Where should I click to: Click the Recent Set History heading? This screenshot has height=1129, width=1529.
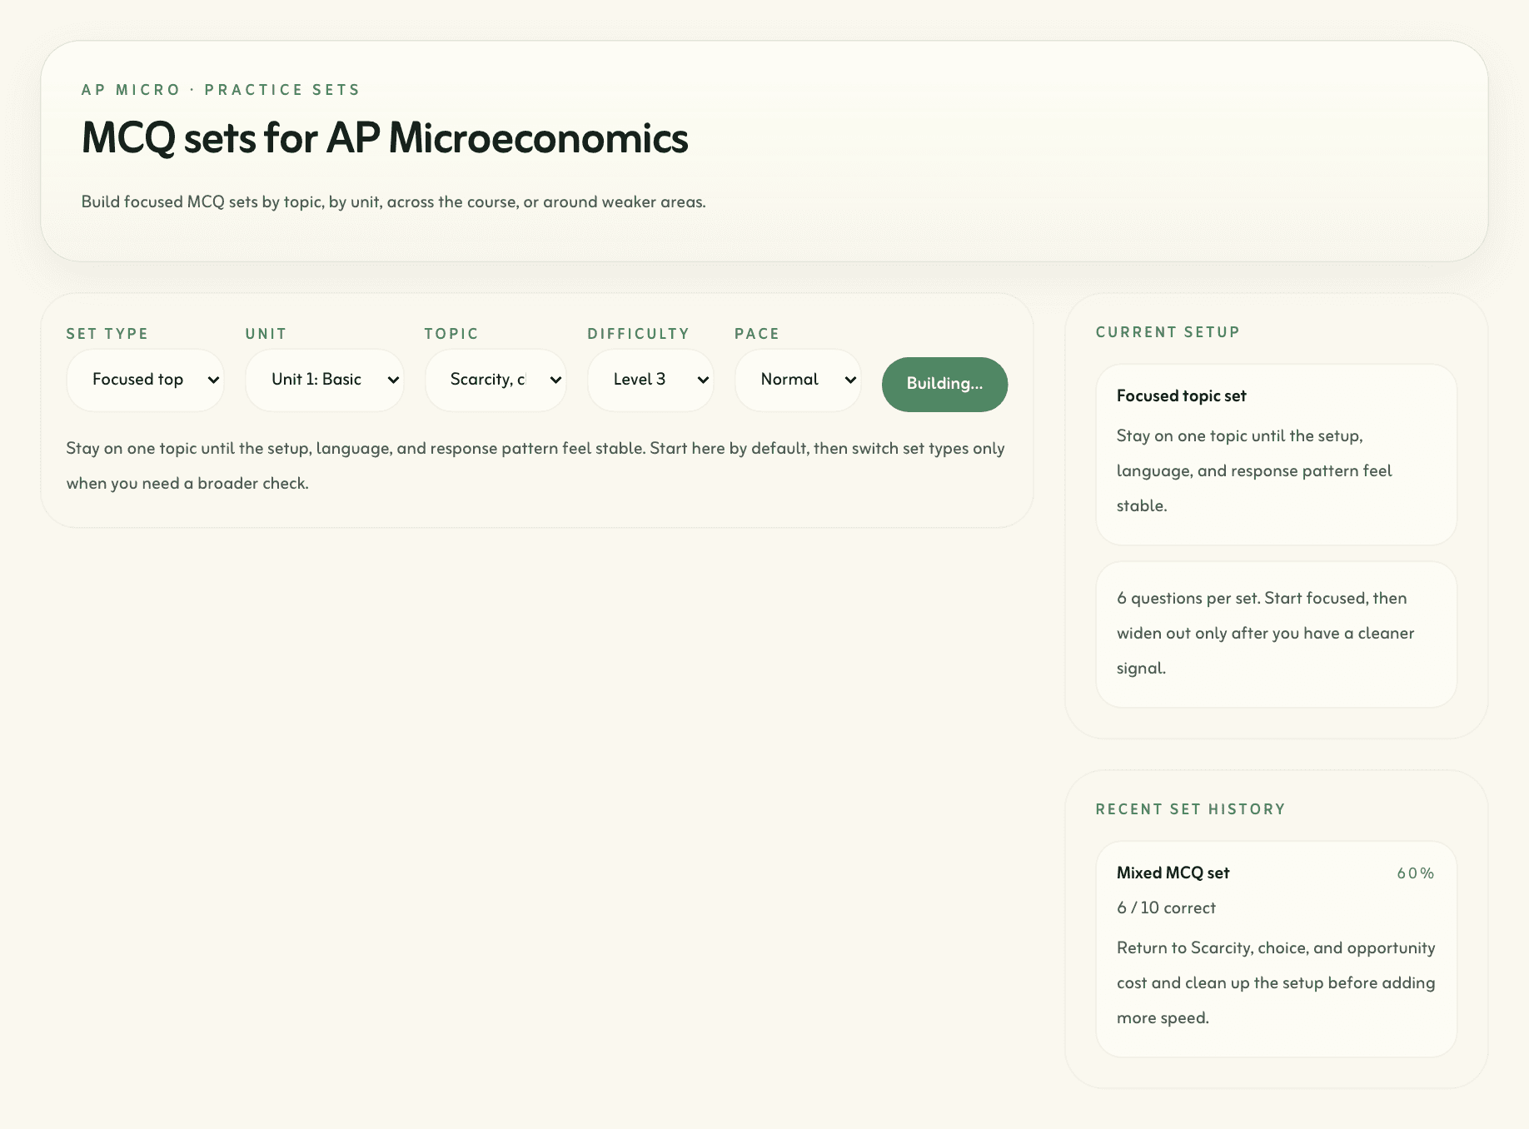pyautogui.click(x=1190, y=809)
